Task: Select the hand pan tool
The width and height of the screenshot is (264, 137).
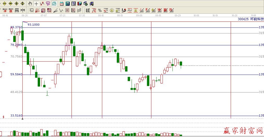Action: (x=30, y=4)
